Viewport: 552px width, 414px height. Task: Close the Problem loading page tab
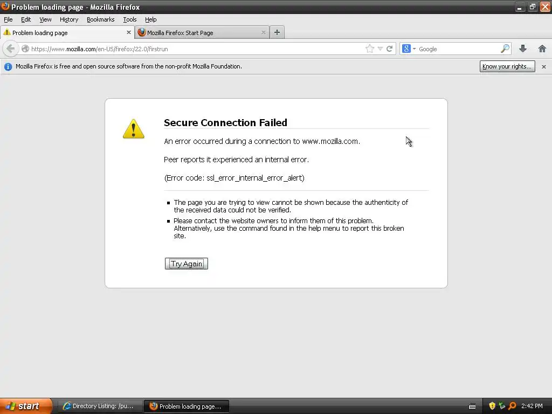click(128, 32)
